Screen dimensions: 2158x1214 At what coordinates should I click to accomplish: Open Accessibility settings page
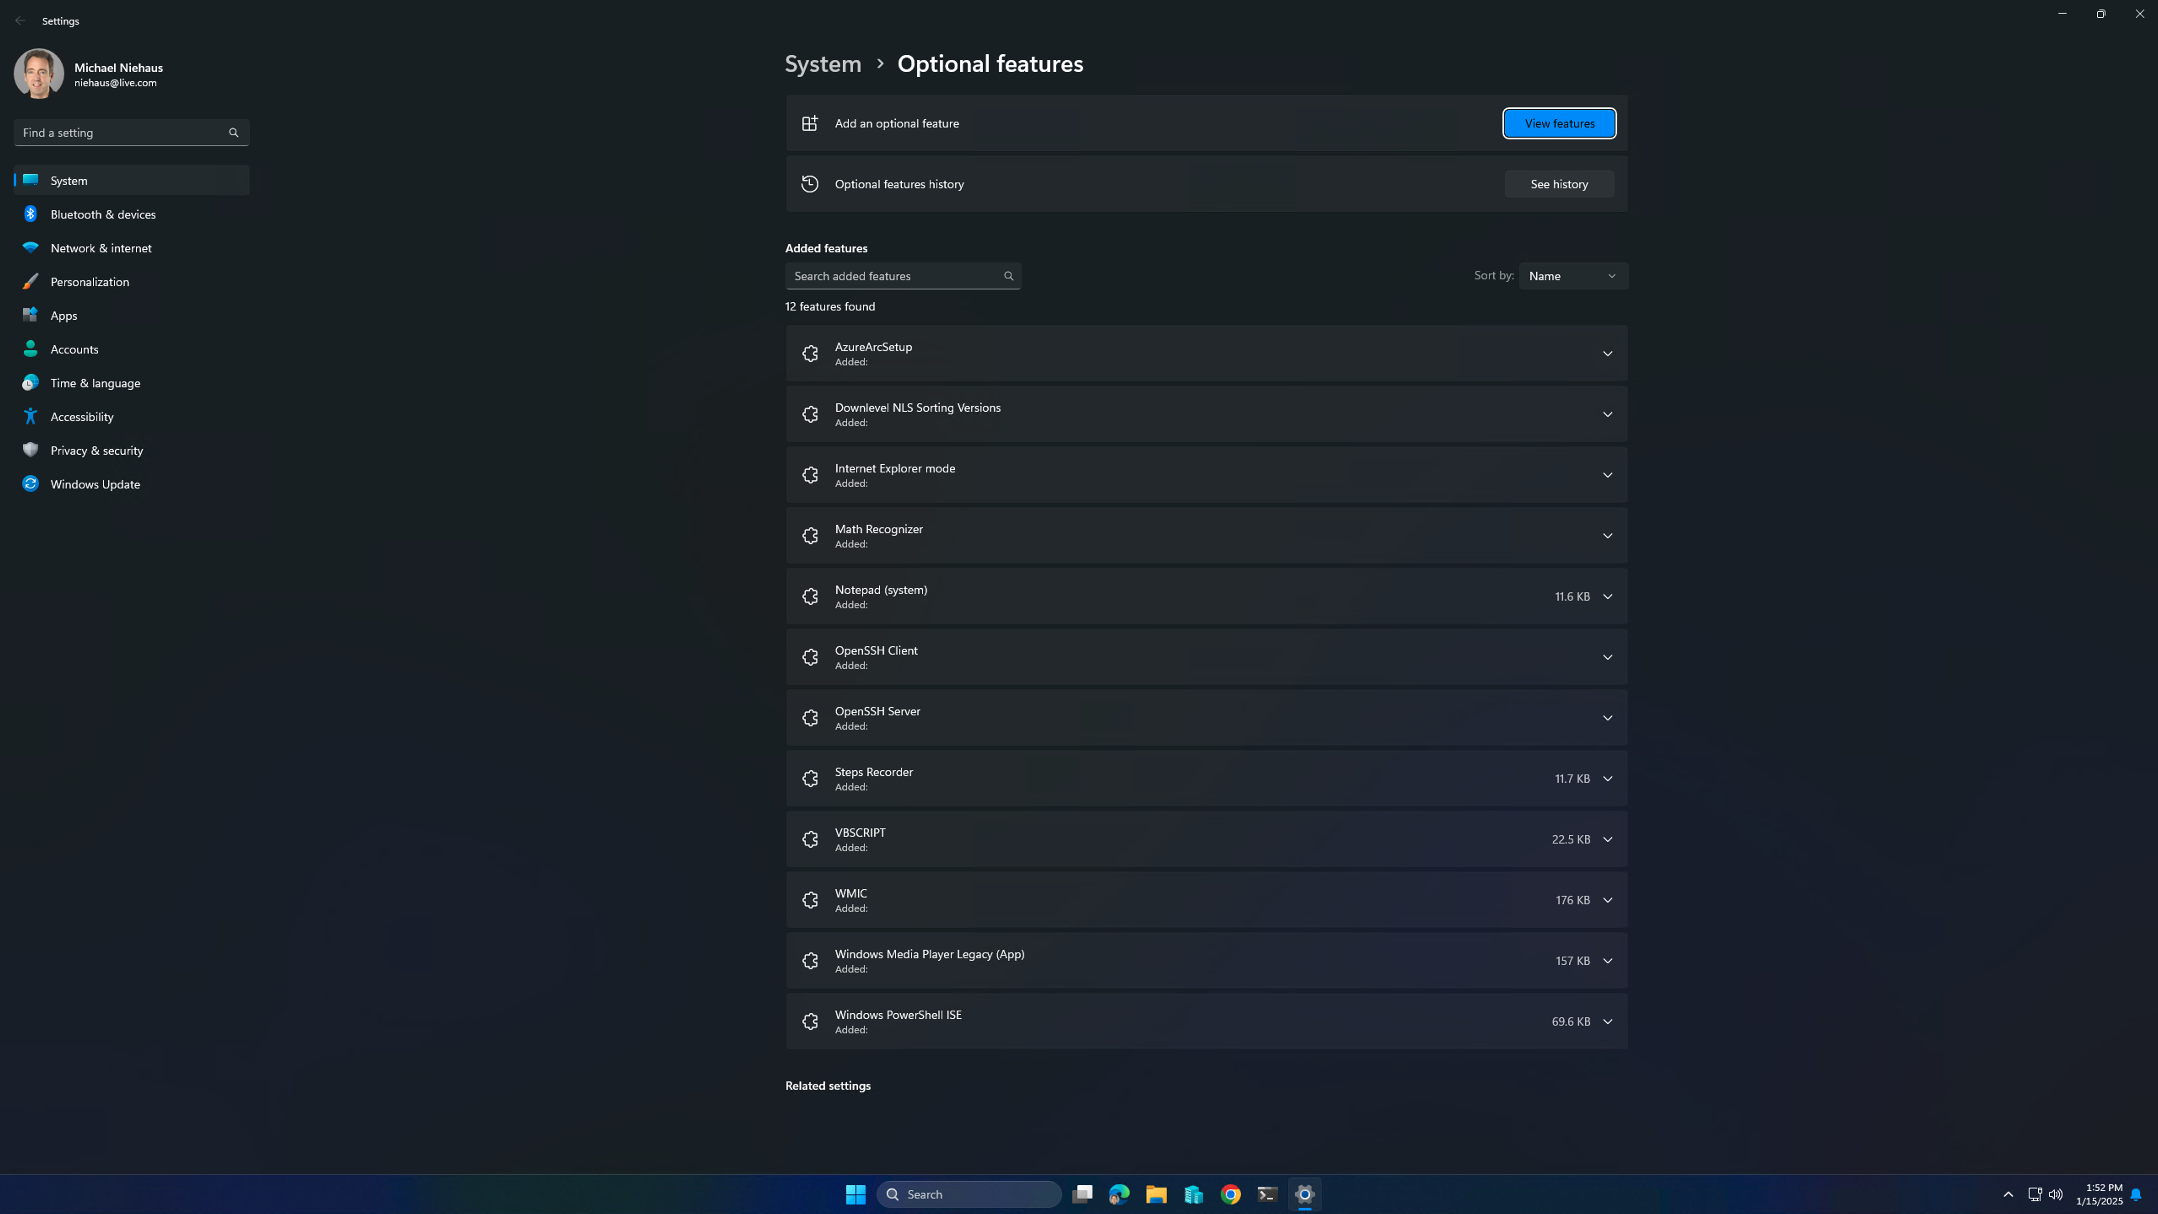tap(81, 416)
